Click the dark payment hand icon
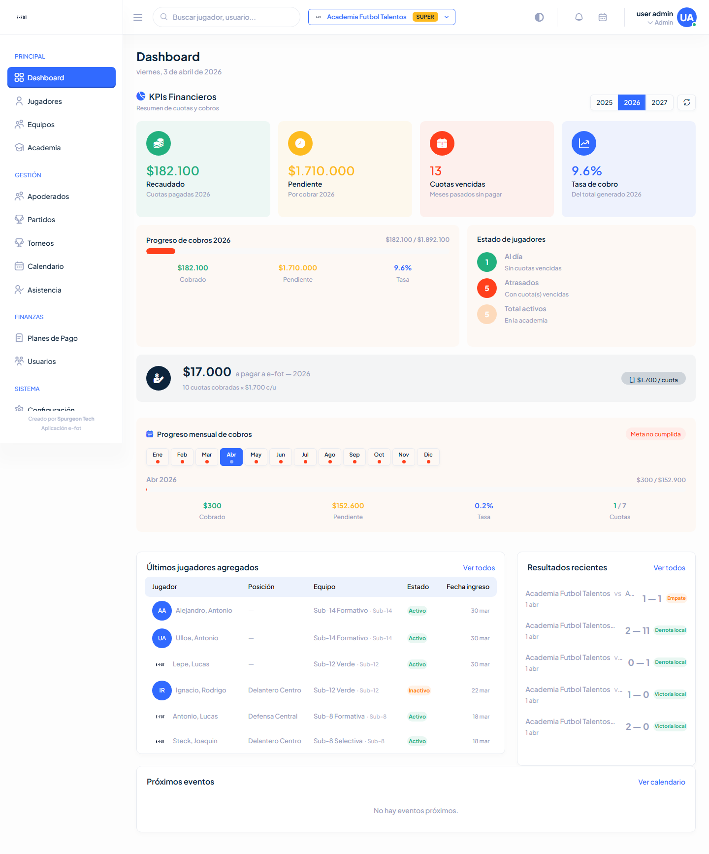The width and height of the screenshot is (709, 854). [159, 378]
